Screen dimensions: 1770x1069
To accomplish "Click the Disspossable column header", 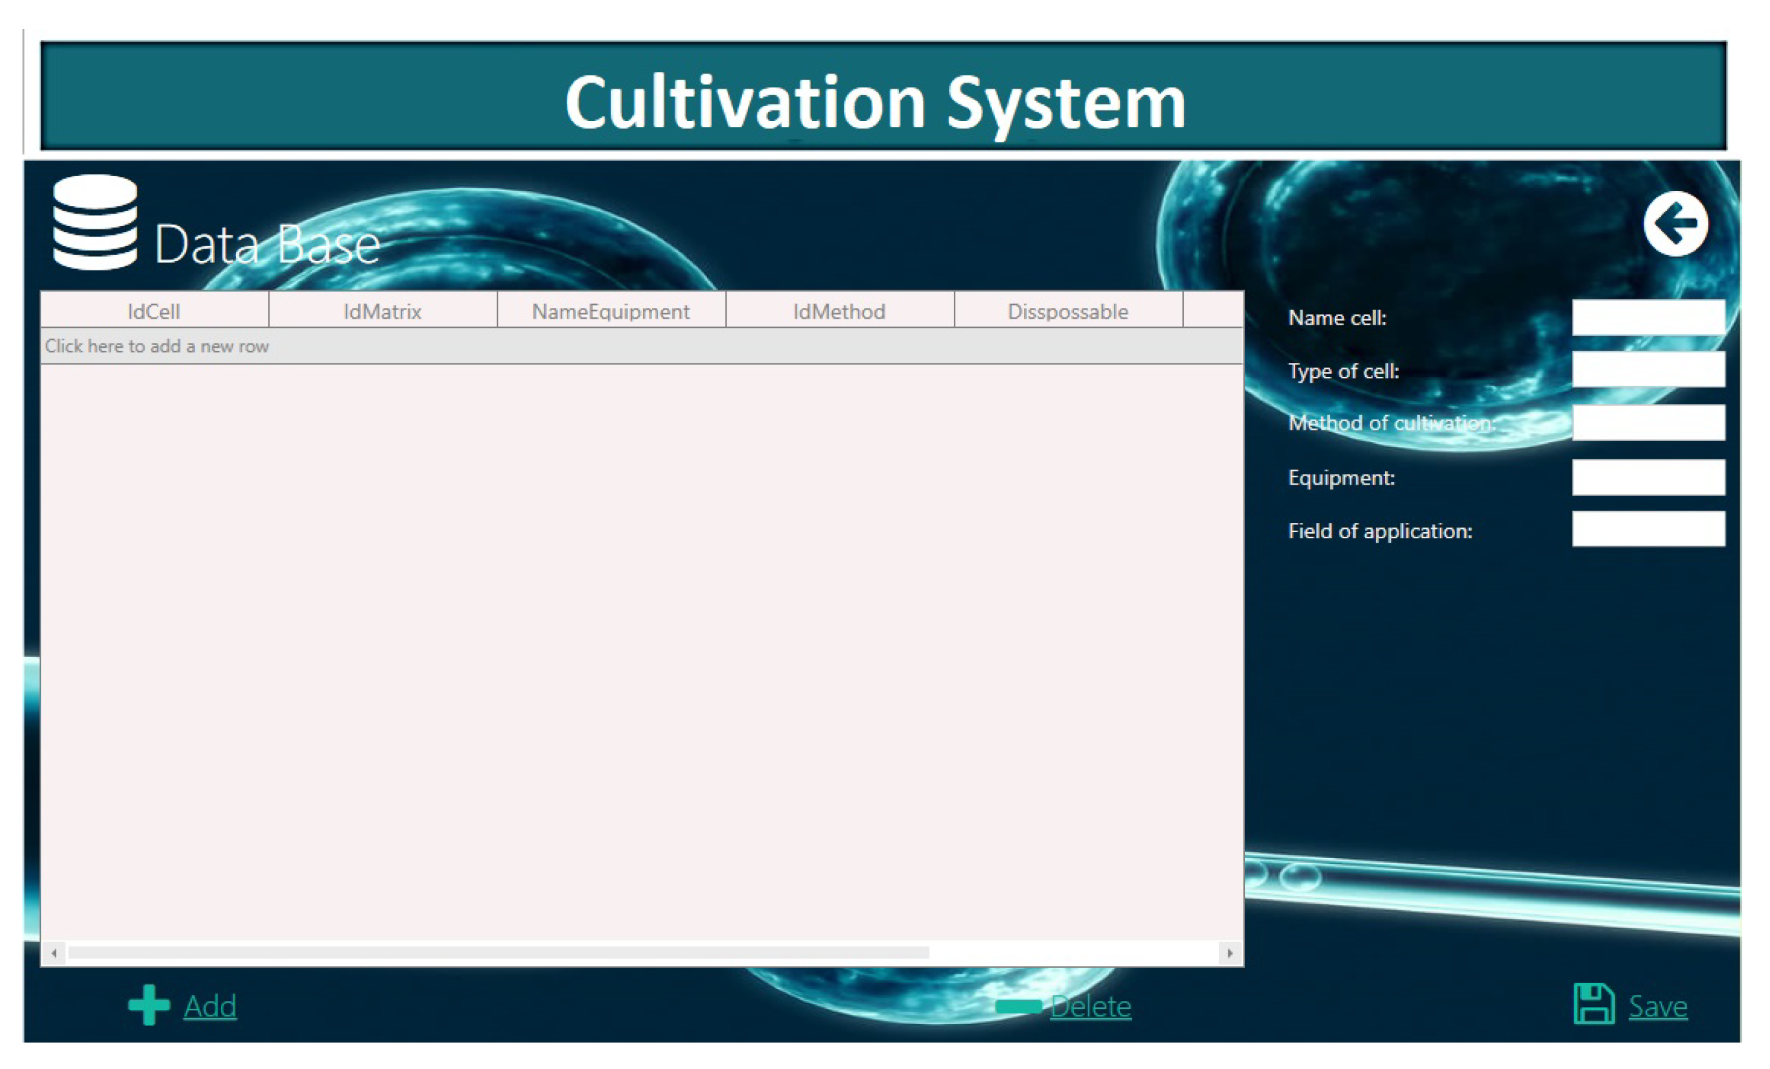I will [1068, 311].
